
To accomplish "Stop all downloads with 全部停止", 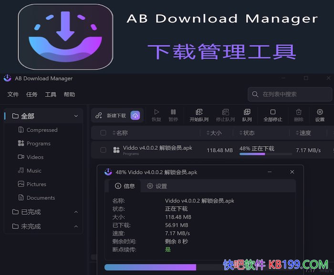I will click(x=273, y=116).
